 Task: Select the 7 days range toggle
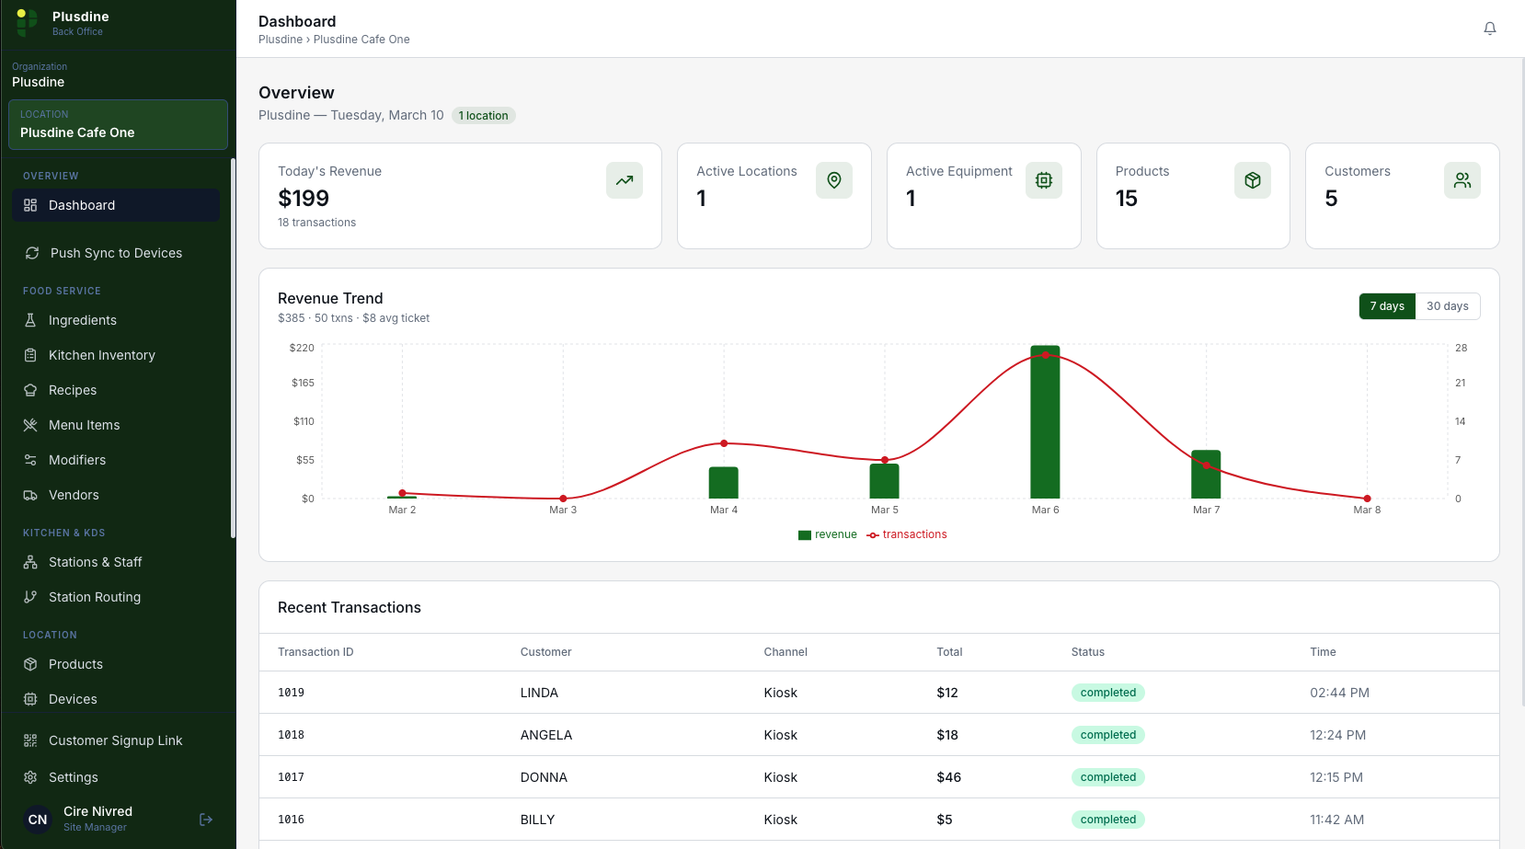pyautogui.click(x=1386, y=306)
